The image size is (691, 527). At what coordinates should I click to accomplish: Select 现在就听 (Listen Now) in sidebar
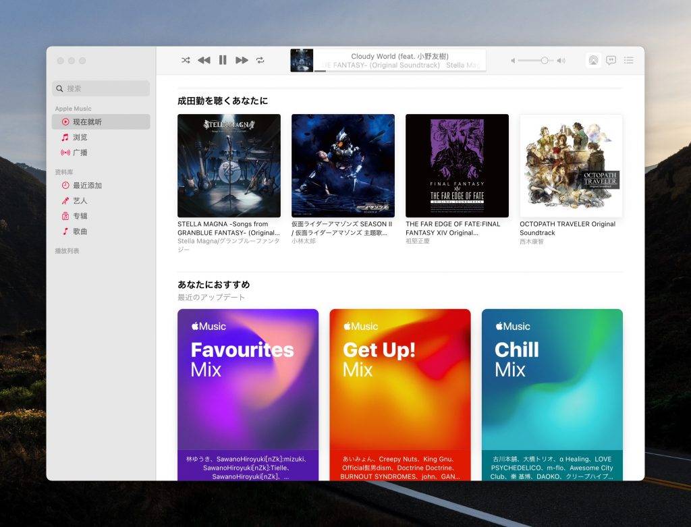(67, 121)
